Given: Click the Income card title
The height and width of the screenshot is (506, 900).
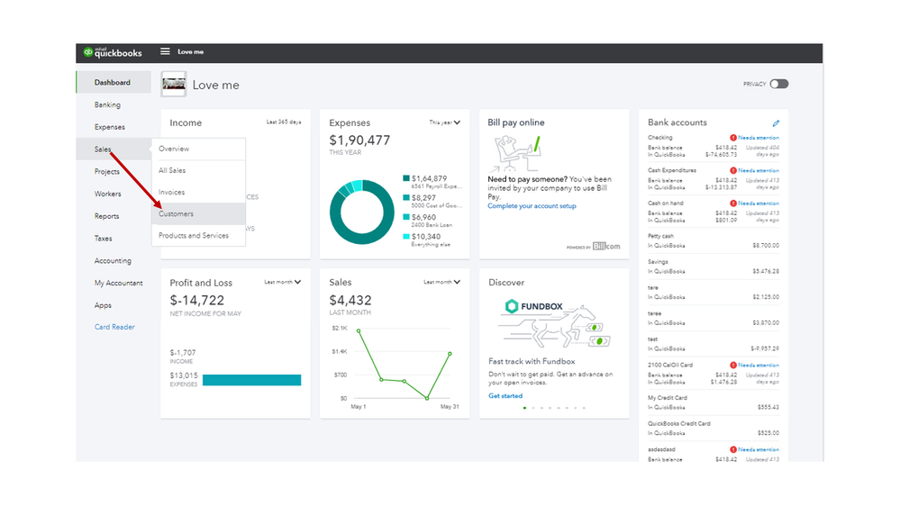Looking at the screenshot, I should click(186, 122).
